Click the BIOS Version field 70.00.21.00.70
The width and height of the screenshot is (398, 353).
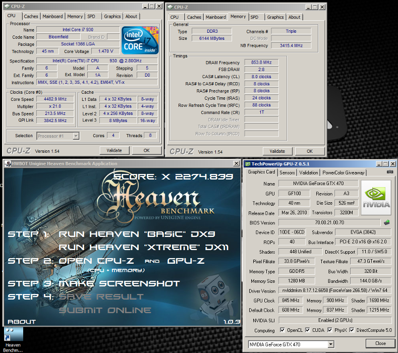coord(329,222)
